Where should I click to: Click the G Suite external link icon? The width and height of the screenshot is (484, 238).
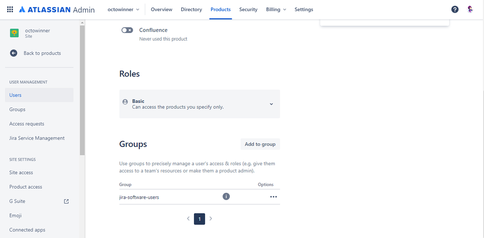click(66, 201)
